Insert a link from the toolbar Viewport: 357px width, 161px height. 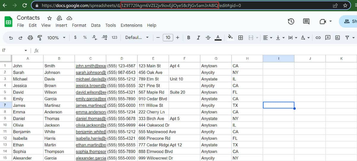(318, 37)
